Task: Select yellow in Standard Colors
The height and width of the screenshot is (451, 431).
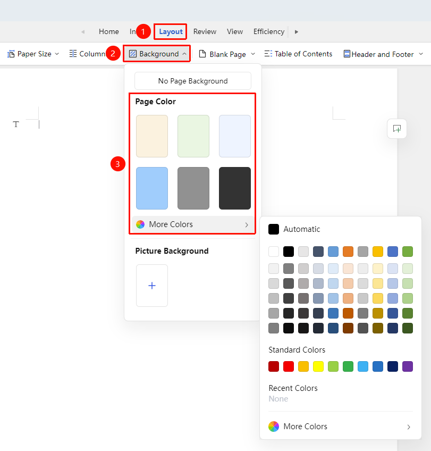Action: coord(318,366)
